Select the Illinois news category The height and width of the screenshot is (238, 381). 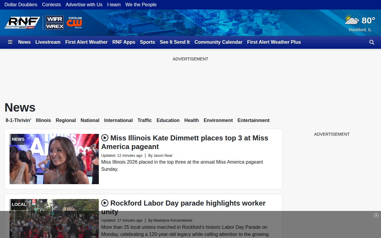point(43,120)
